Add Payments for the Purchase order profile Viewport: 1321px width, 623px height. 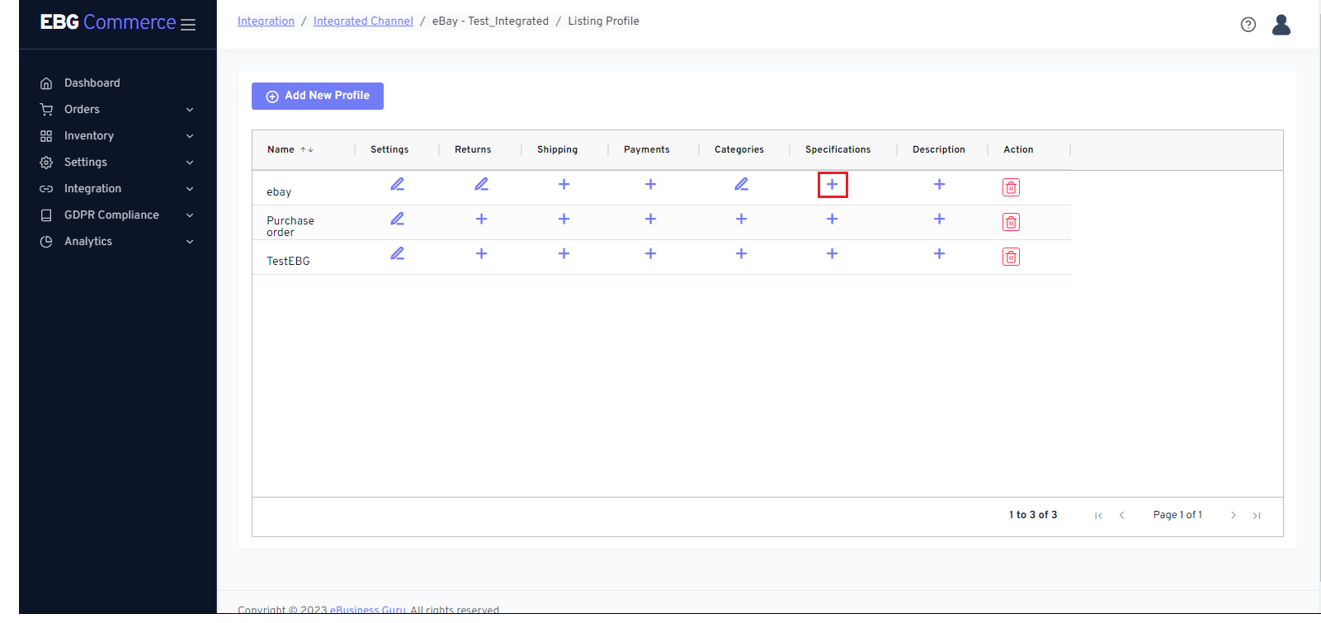[x=650, y=219]
